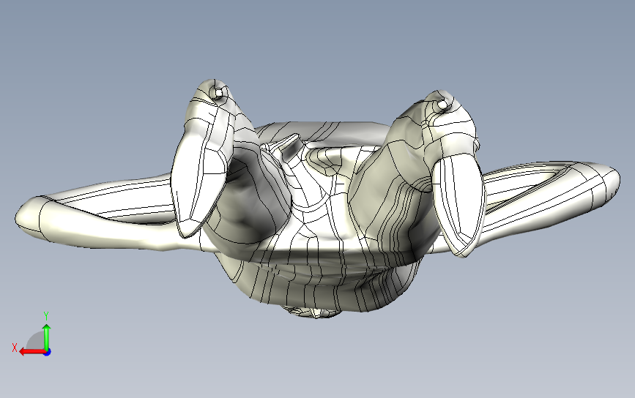The image size is (635, 398).
Task: Select the X label on the axis triad
Action: pos(15,348)
